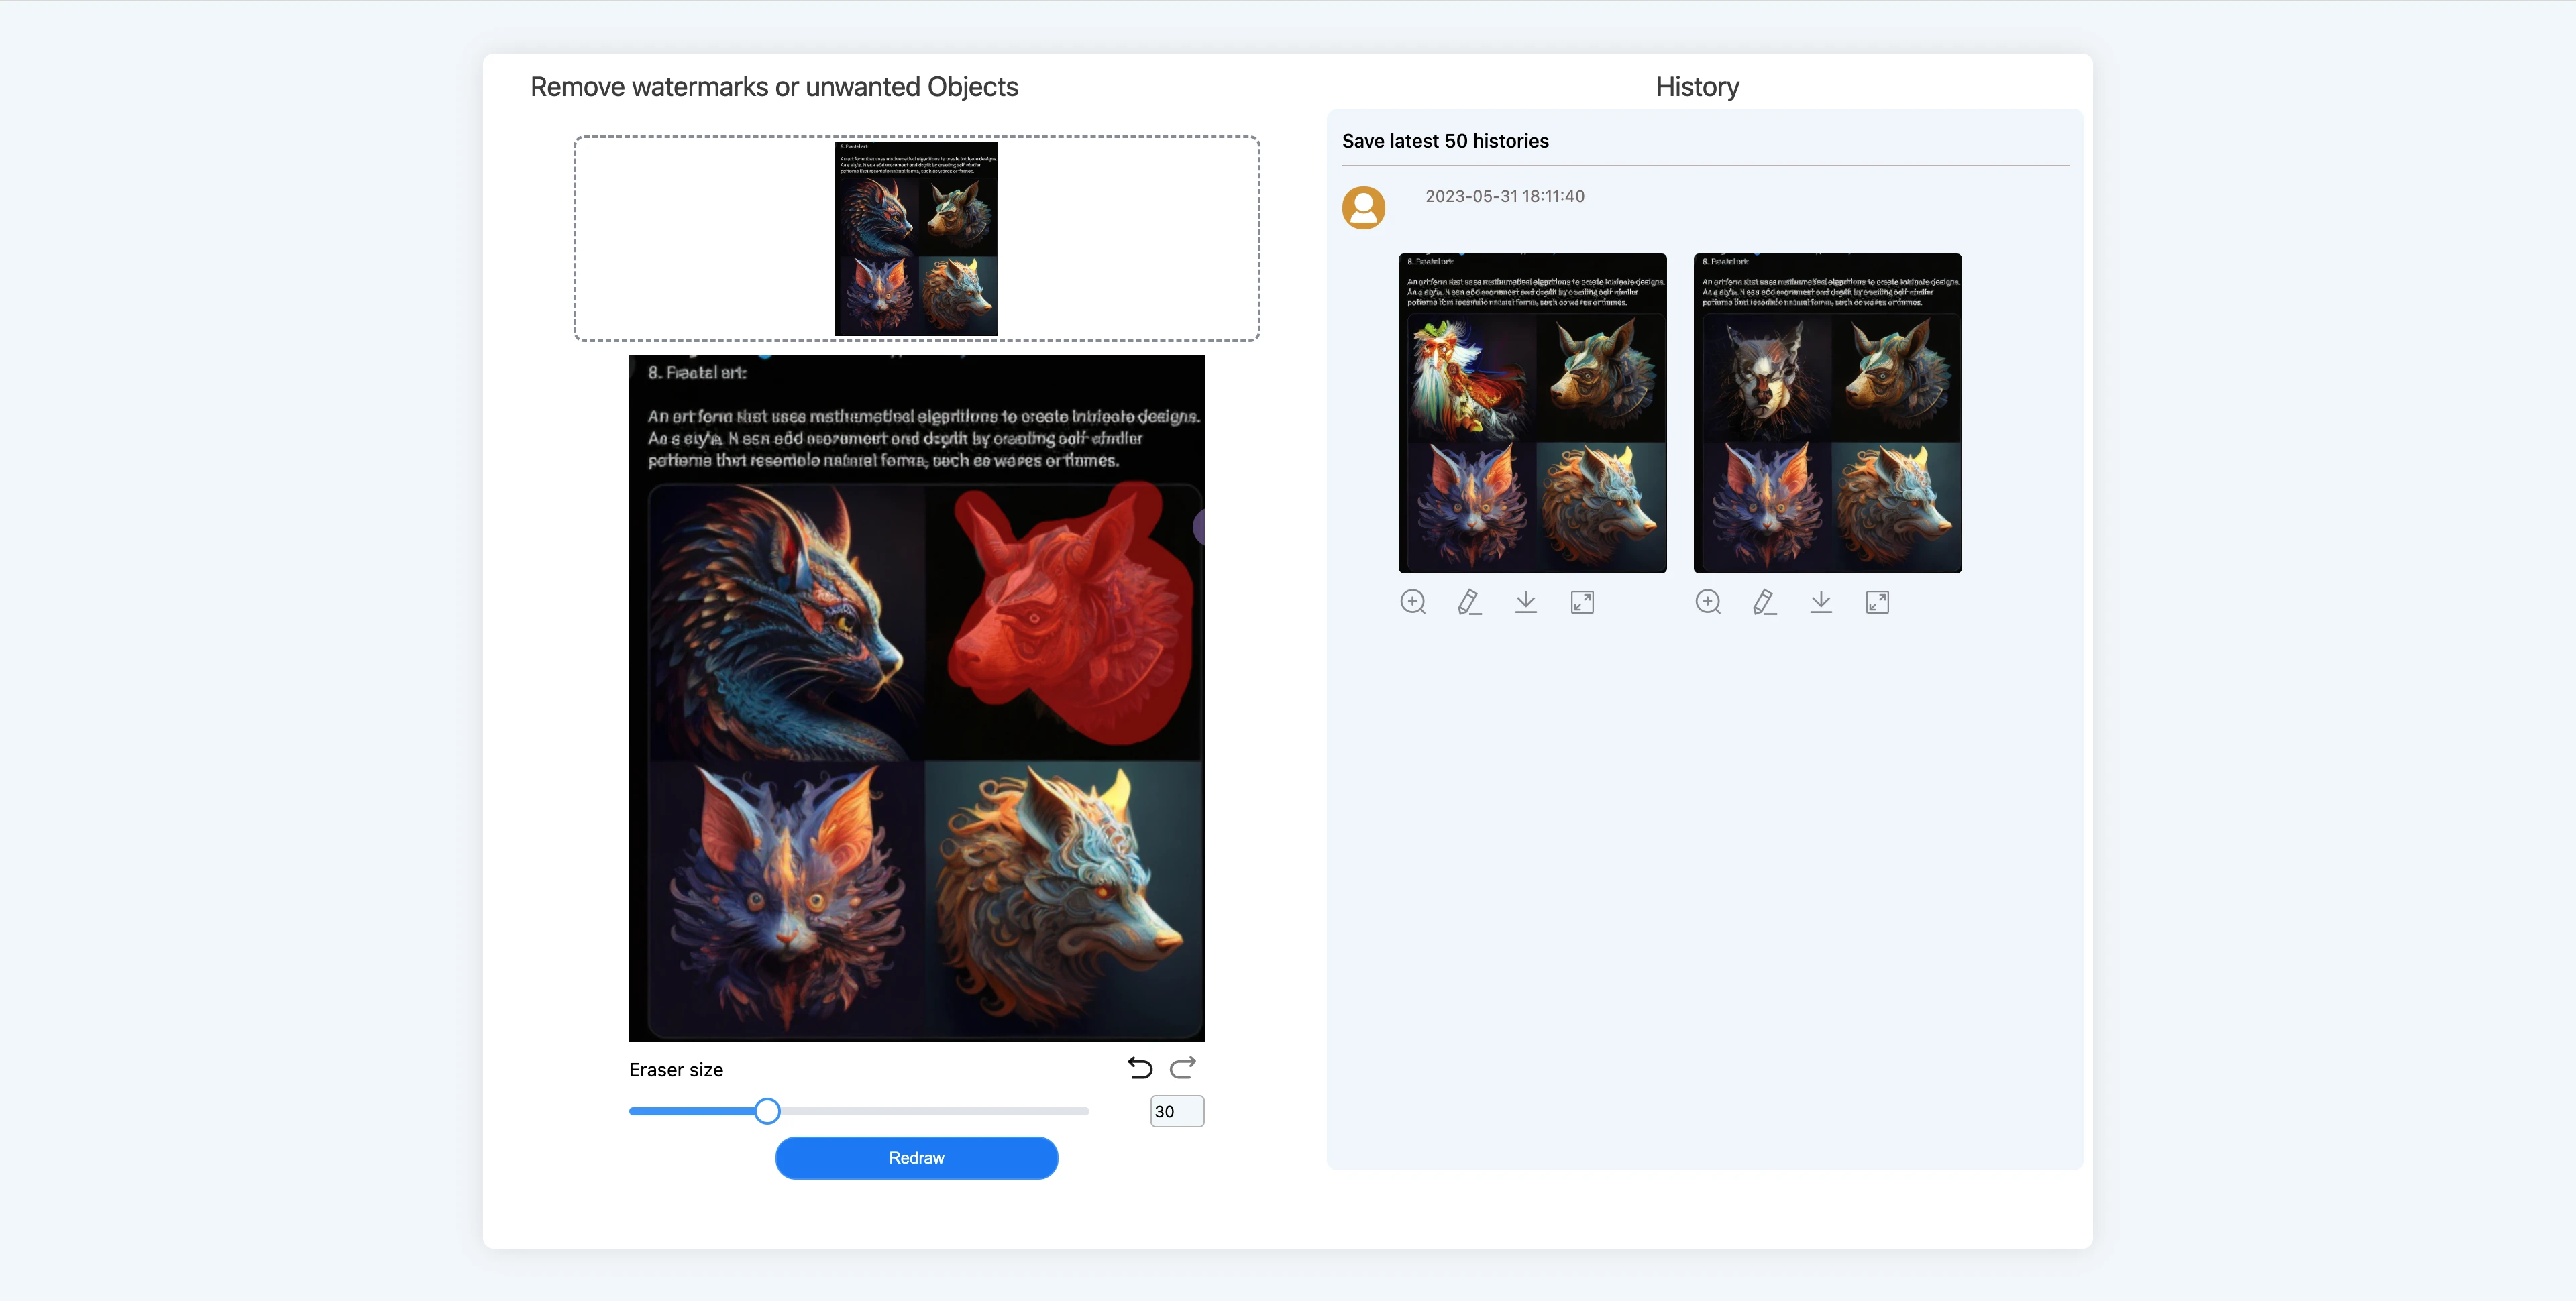Viewport: 2576px width, 1301px height.
Task: Click the 'Eraser size' label
Action: tap(676, 1070)
